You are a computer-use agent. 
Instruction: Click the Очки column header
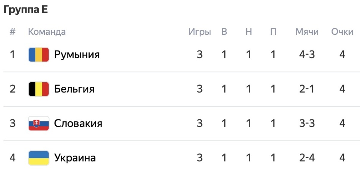point(342,32)
